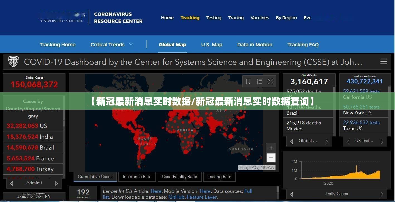395x202 pixels.
Task: Show previous chart before Daily Cases
Action: coord(291,194)
